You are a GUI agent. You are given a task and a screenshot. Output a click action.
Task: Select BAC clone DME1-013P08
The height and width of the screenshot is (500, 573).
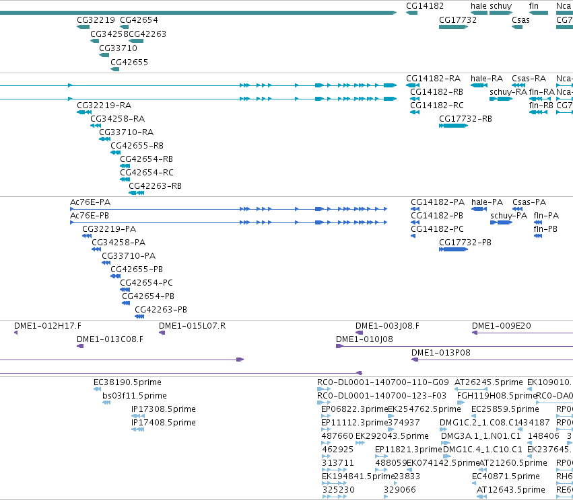(441, 353)
